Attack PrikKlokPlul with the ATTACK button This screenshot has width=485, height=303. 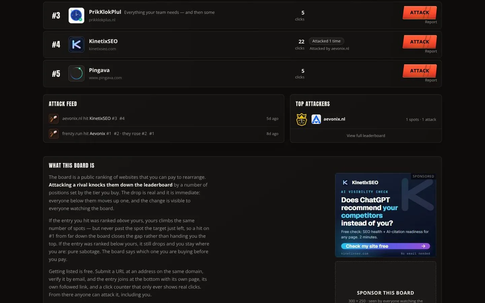[420, 12]
